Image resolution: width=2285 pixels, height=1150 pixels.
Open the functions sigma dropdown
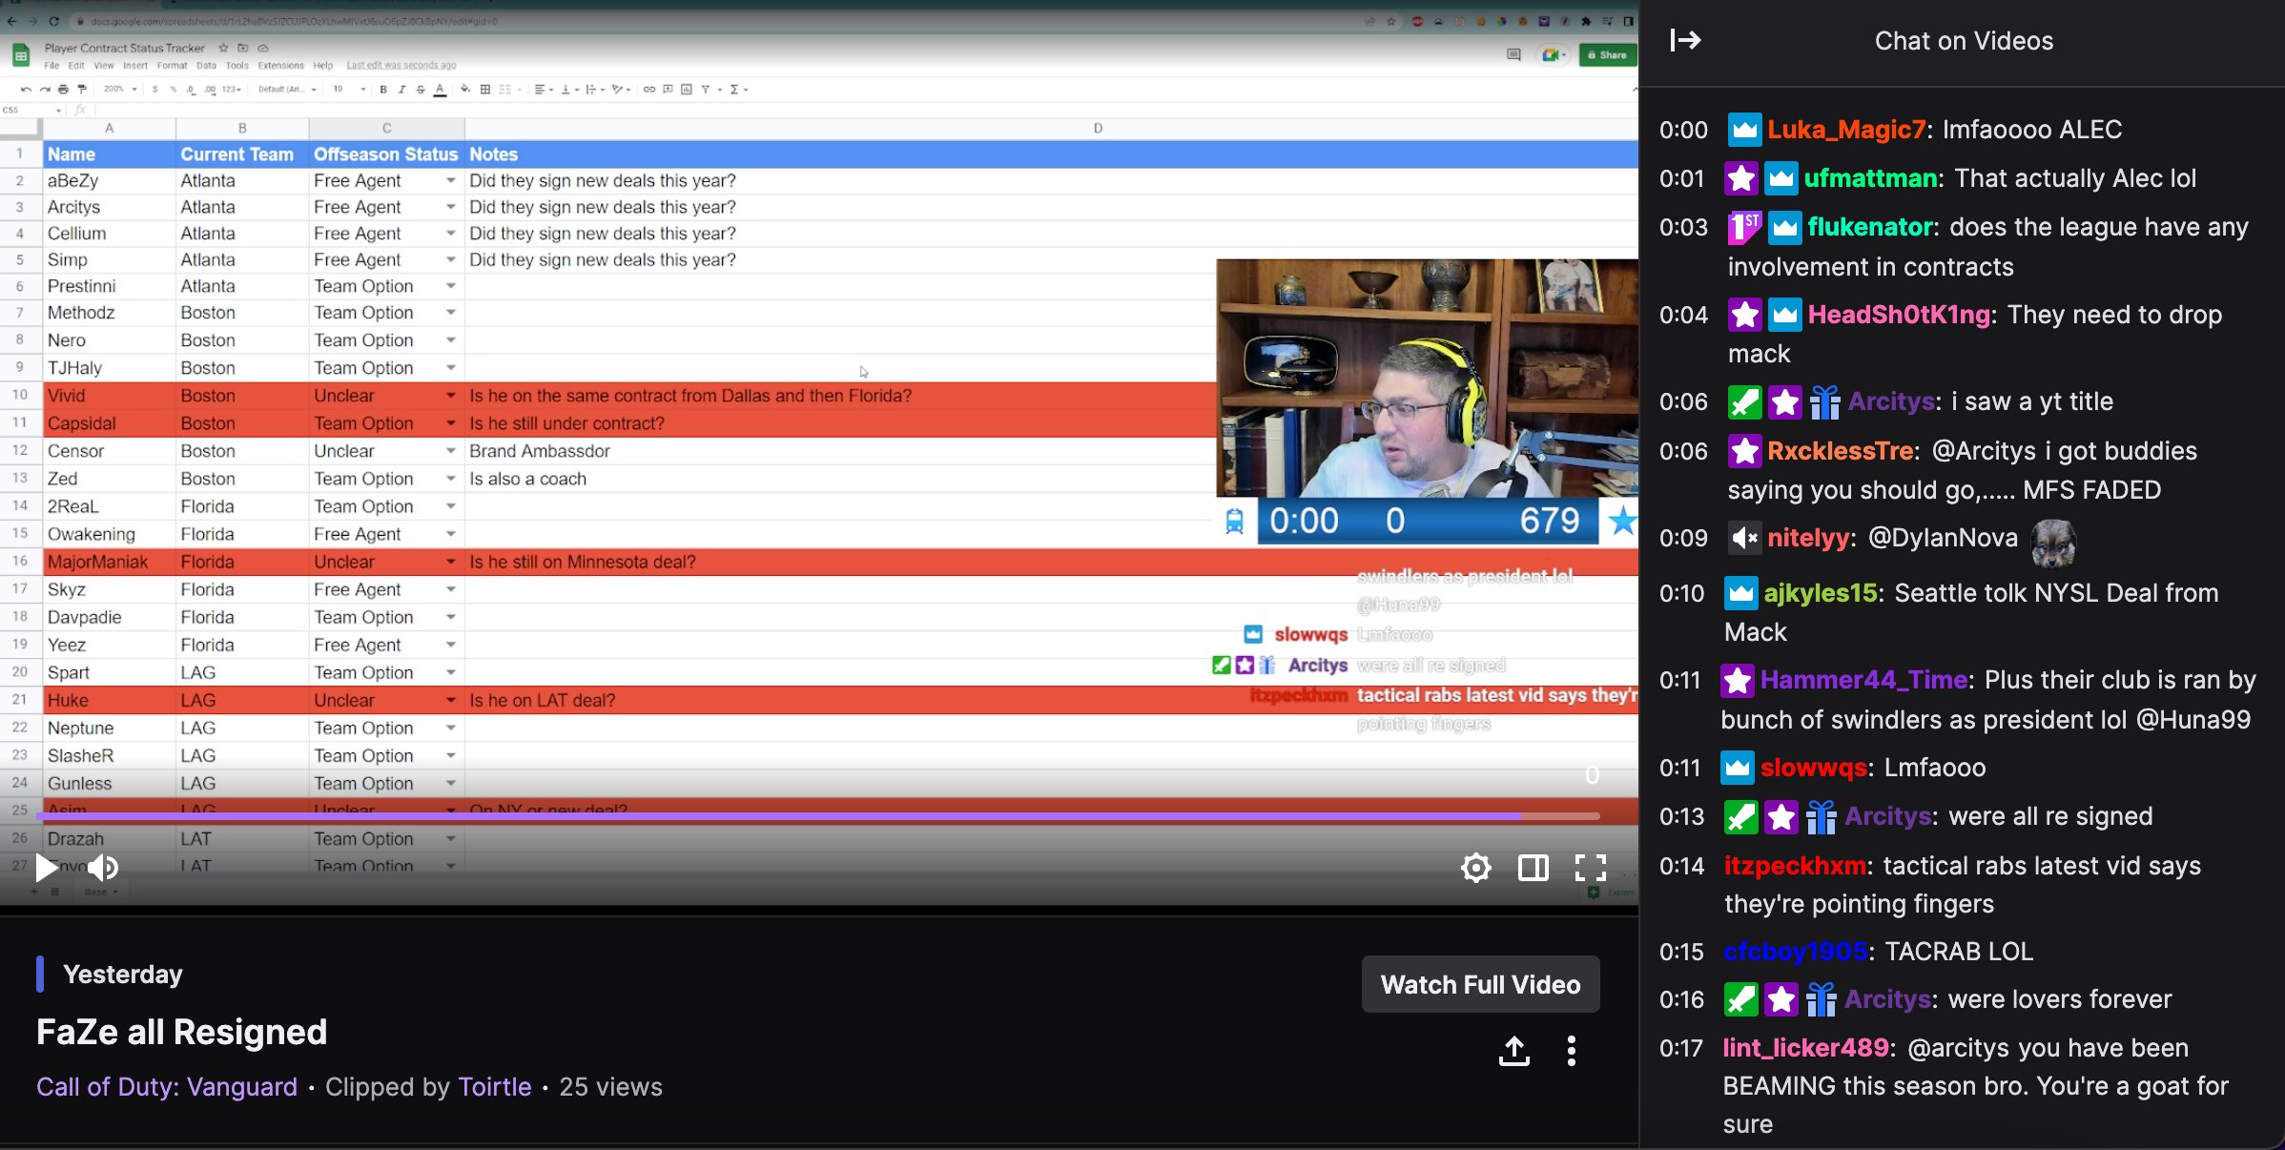click(738, 90)
